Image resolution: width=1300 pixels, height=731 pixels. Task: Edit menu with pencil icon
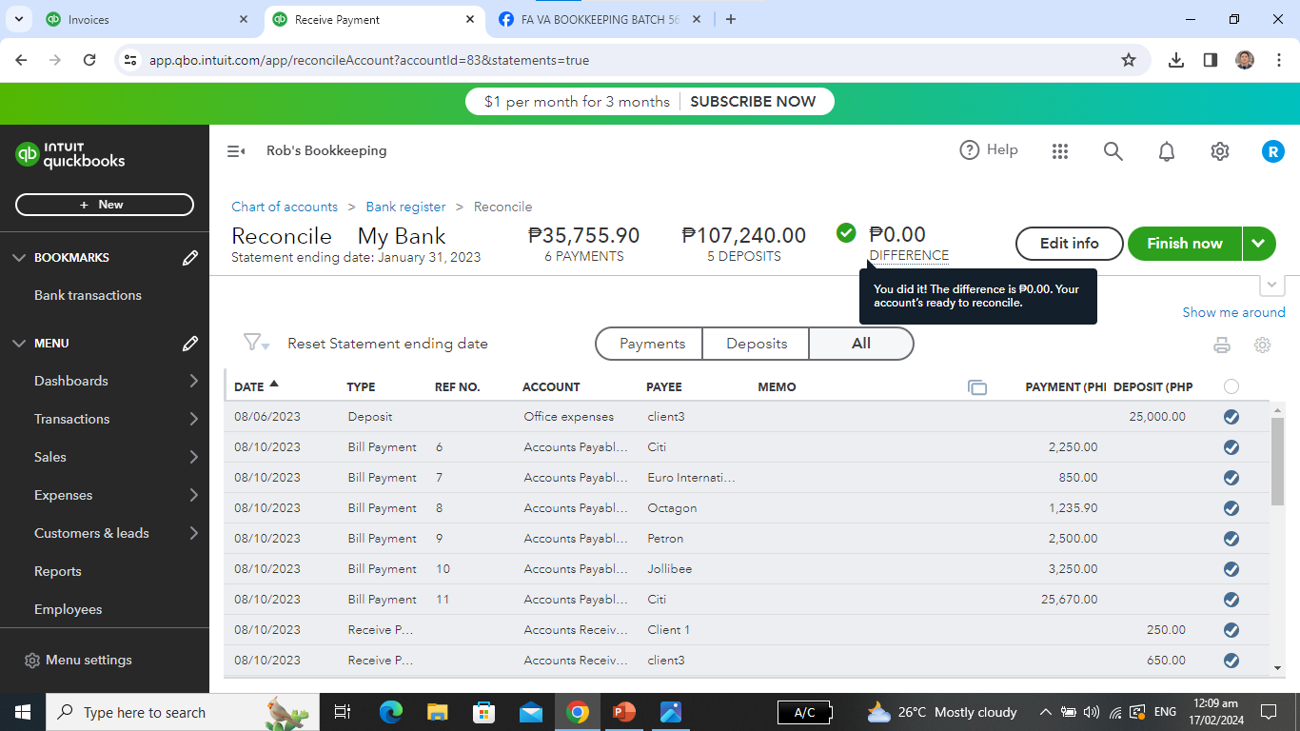tap(190, 344)
